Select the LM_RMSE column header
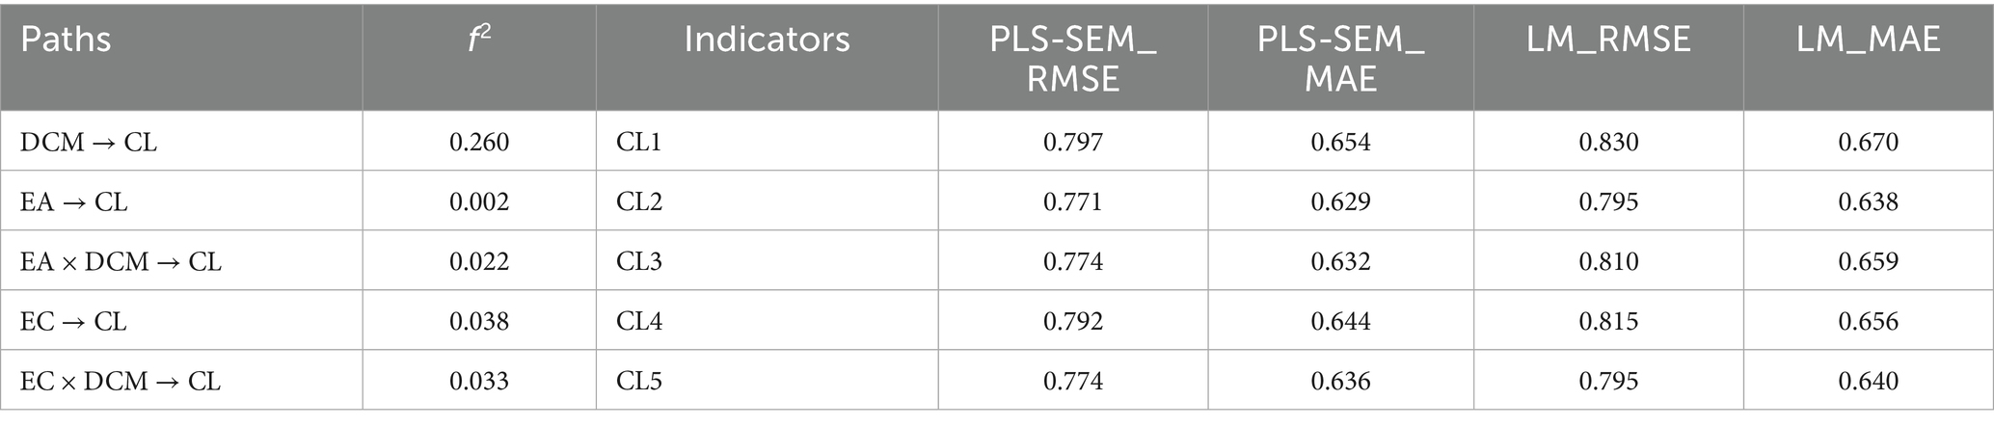Image resolution: width=1994 pixels, height=427 pixels. pyautogui.click(x=1608, y=40)
